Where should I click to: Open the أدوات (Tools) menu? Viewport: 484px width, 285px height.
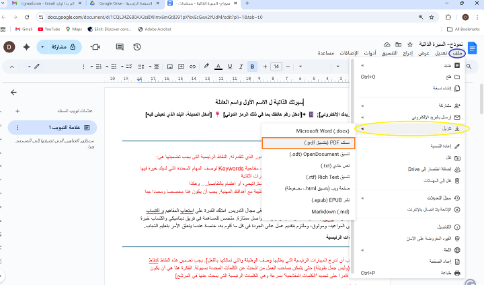pos(370,53)
